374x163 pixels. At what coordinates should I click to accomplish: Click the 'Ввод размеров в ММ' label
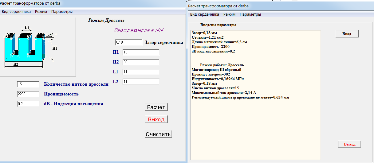[139, 30]
